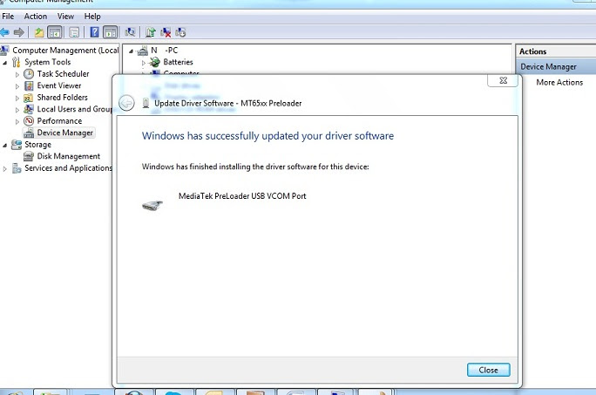
Task: Click the Local Users and Groups icon
Action: tap(29, 109)
